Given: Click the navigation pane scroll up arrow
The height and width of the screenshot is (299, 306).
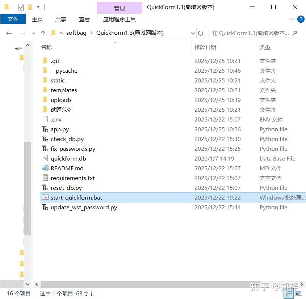Looking at the screenshot, I should point(28,45).
